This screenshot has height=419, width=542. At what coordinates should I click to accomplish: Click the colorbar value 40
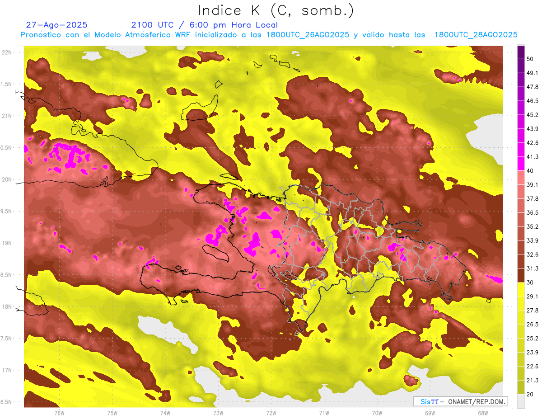(530, 170)
